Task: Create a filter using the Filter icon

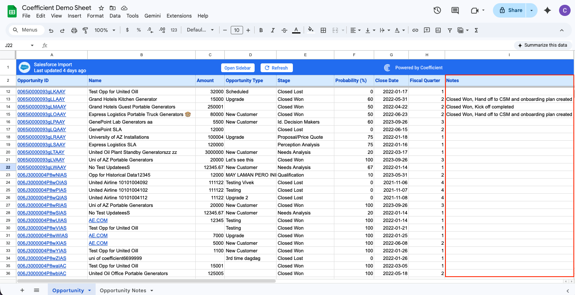Action: (x=449, y=30)
